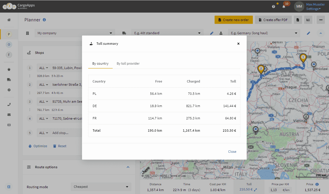Open the envelope mail icon in the sidebar

(x=9, y=115)
